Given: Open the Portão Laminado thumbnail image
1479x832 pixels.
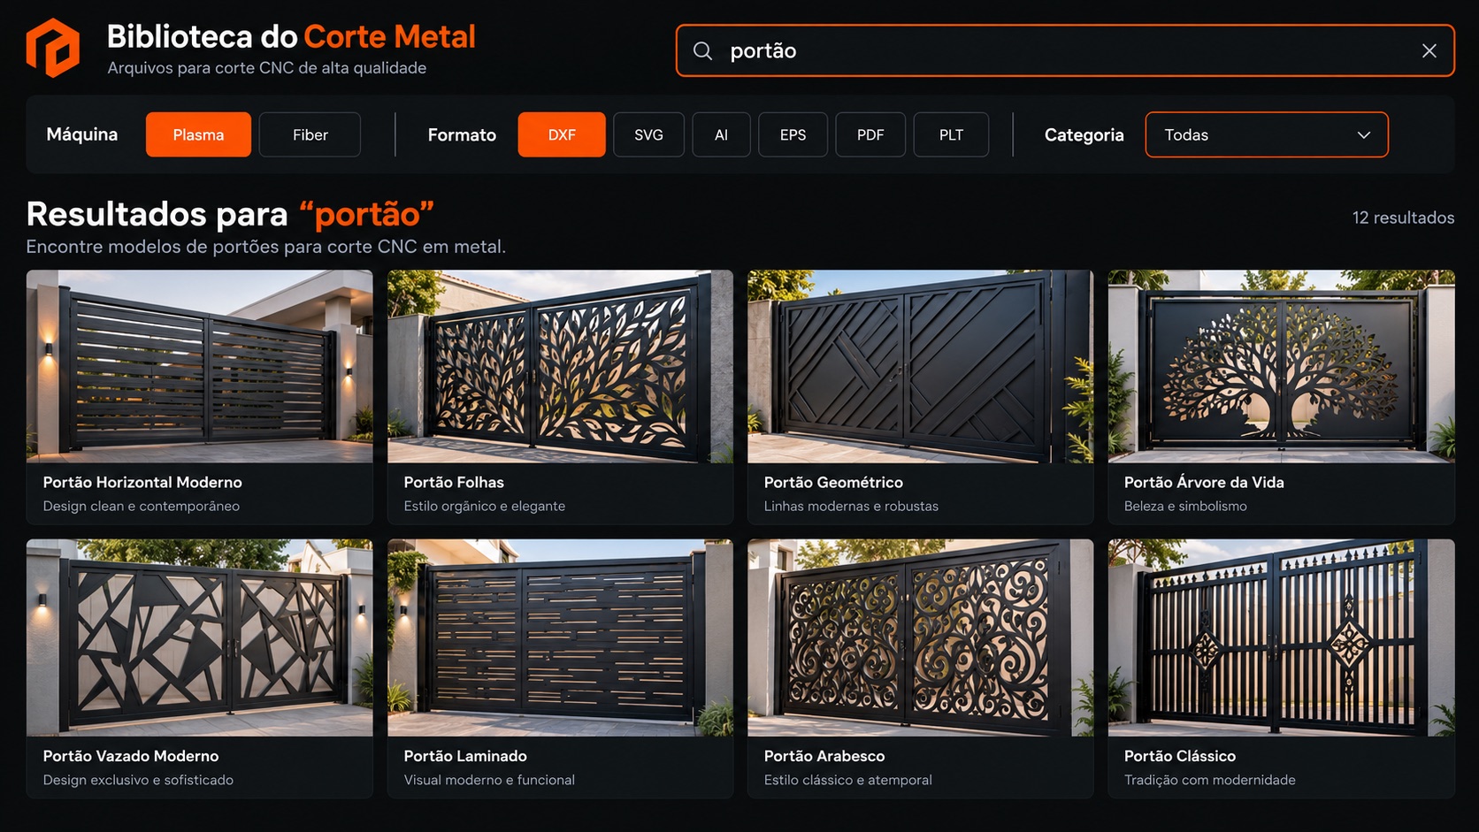Looking at the screenshot, I should pyautogui.click(x=560, y=637).
